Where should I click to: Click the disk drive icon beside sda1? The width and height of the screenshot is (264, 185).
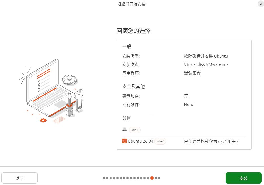click(125, 129)
